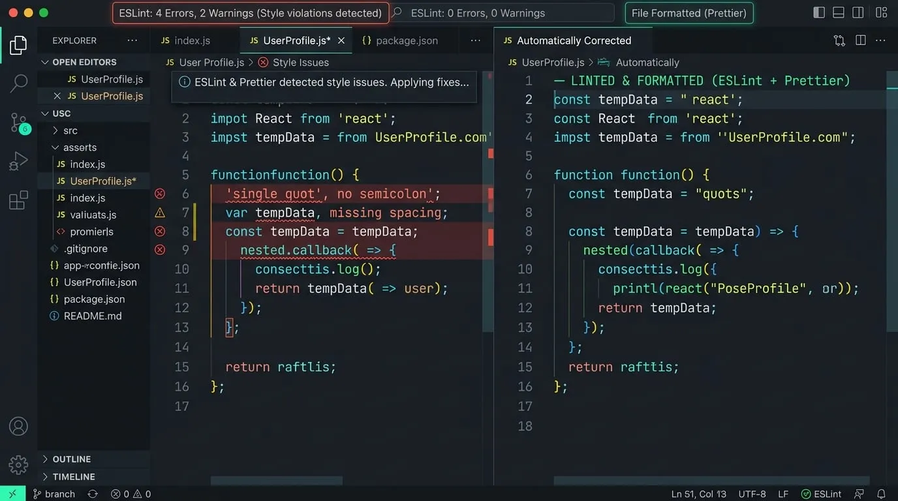
Task: Open problems count in status bar
Action: [x=131, y=494]
